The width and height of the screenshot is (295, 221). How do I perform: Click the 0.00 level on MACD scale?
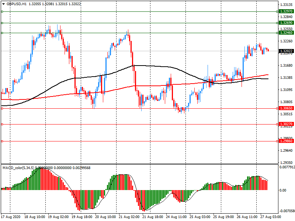pos(283,190)
